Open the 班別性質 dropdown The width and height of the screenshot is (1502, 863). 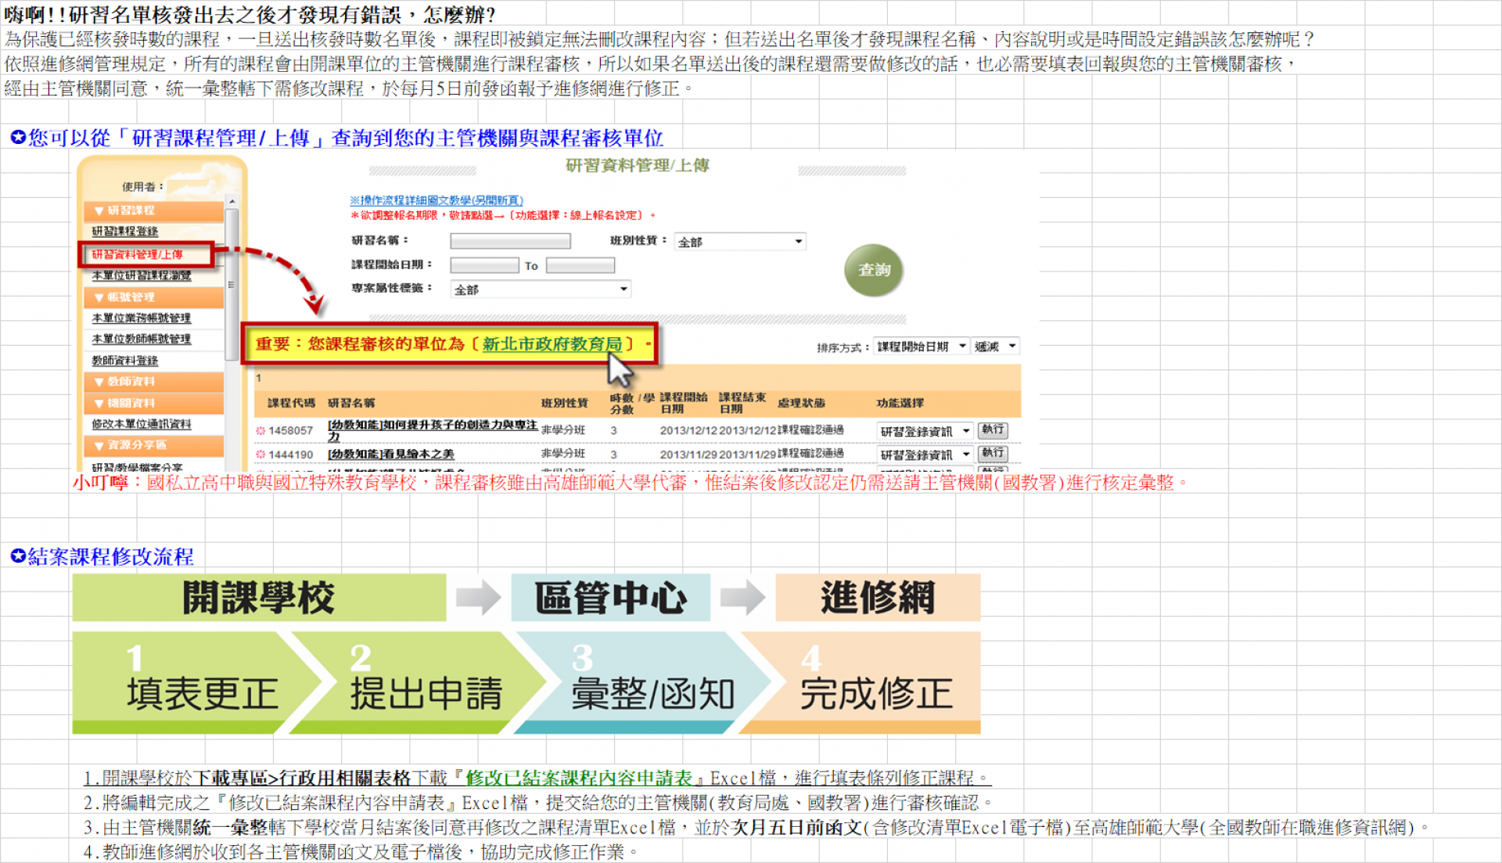click(x=740, y=242)
